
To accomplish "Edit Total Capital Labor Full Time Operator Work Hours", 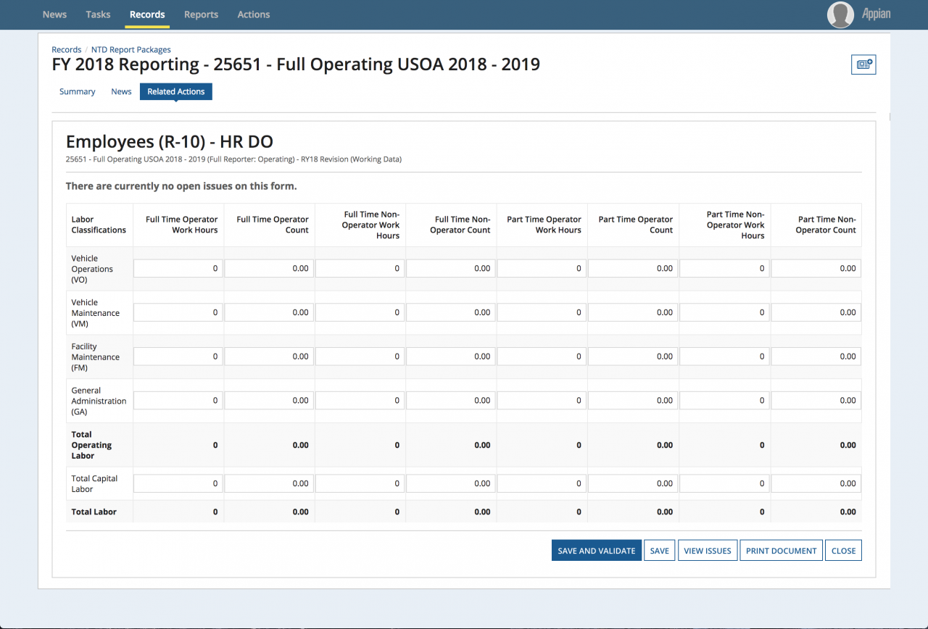I will point(178,483).
